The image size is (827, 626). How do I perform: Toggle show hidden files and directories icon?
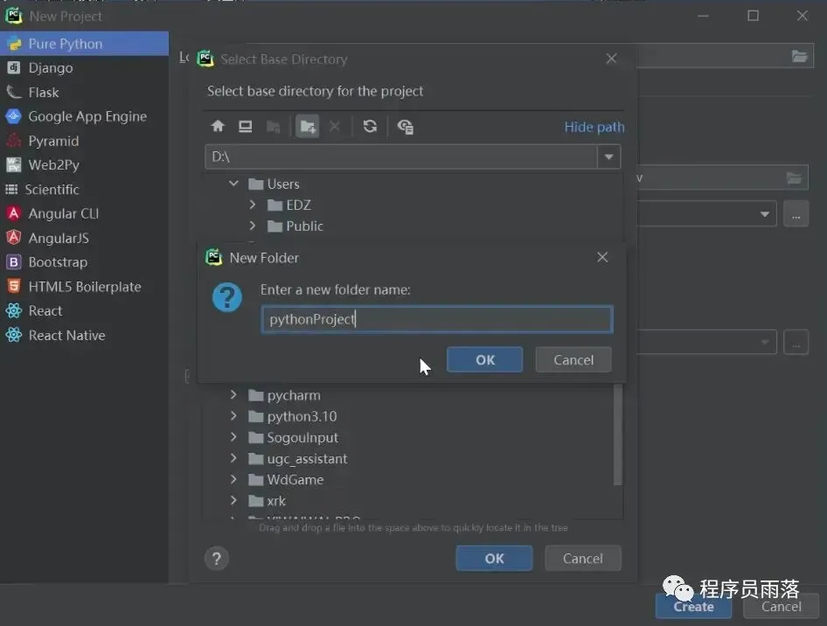405,127
